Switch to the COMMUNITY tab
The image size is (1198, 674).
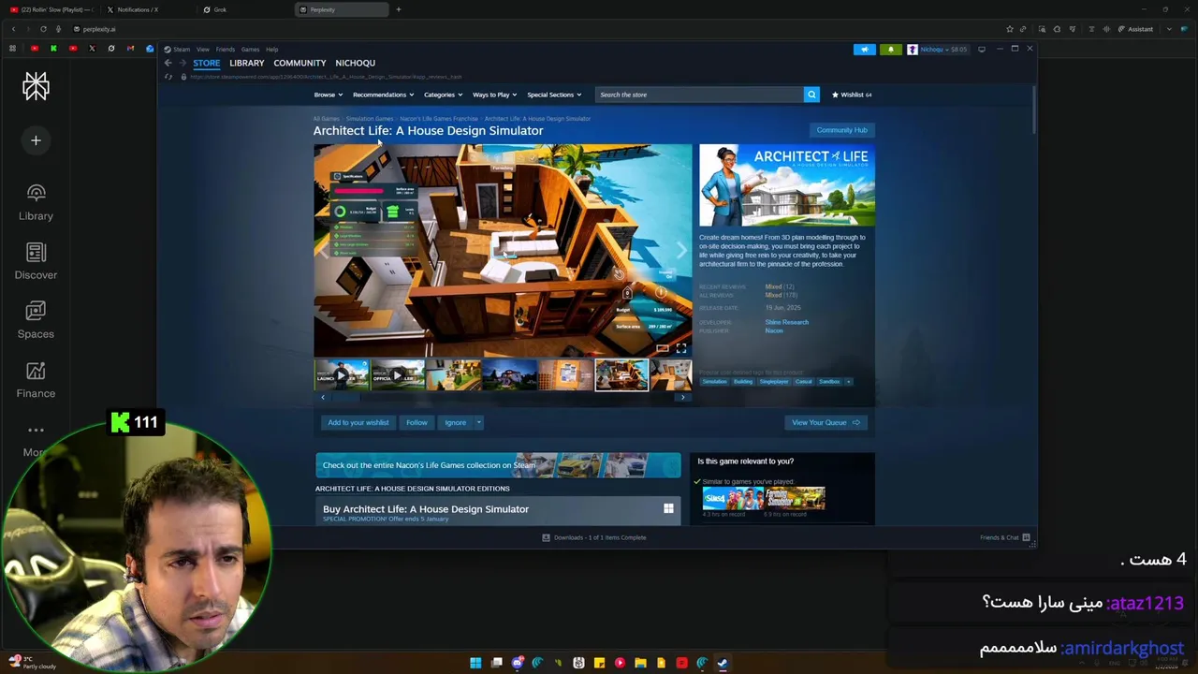(299, 63)
